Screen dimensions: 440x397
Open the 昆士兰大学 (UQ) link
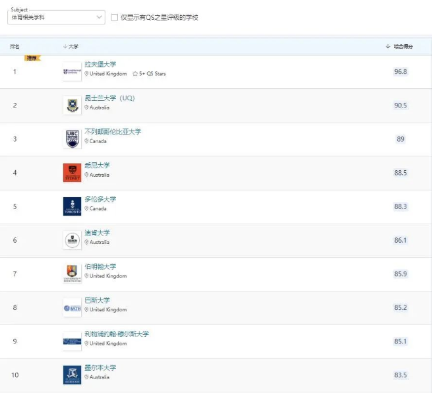click(x=110, y=98)
